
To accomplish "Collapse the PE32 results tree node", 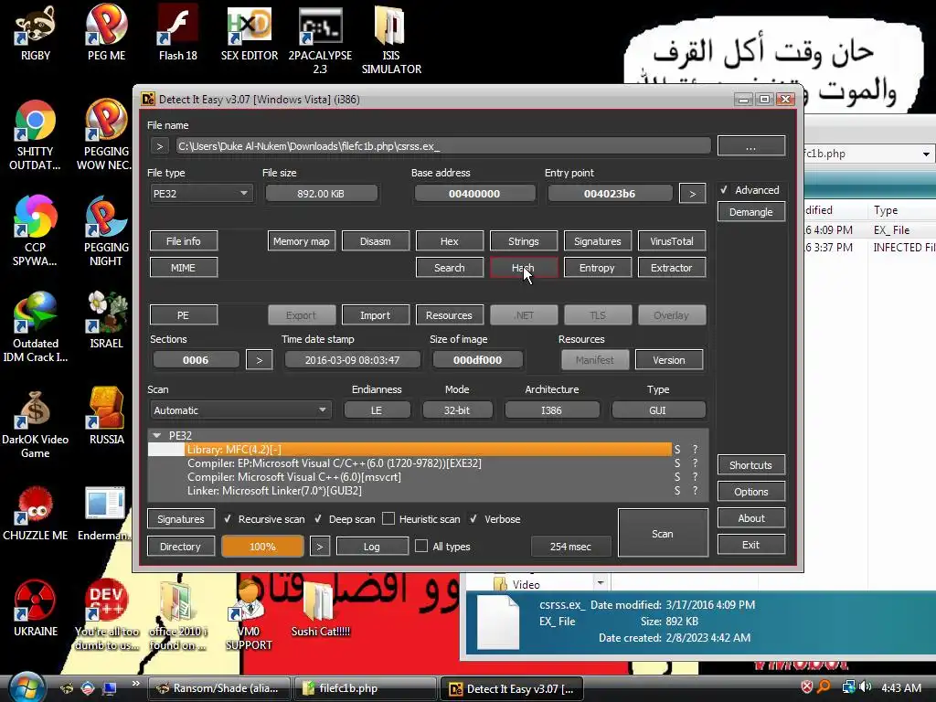I will (x=156, y=435).
